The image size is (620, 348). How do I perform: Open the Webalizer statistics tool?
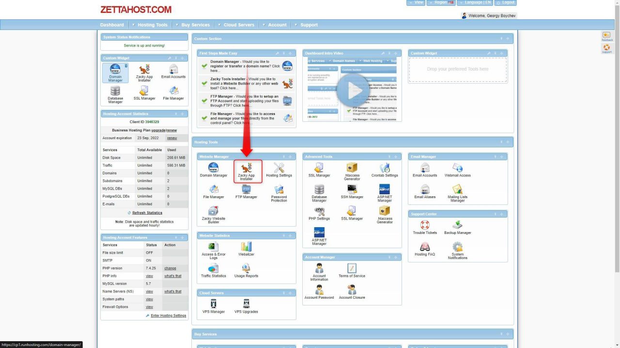click(x=246, y=249)
